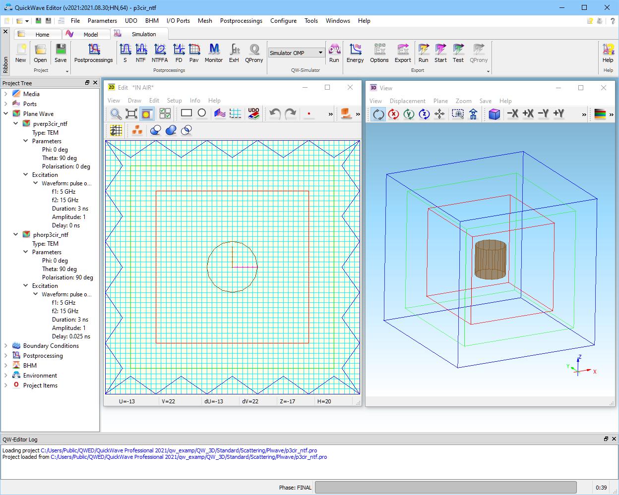Viewport: 619px width, 495px height.
Task: Click the ExH postprocessing icon
Action: click(234, 53)
